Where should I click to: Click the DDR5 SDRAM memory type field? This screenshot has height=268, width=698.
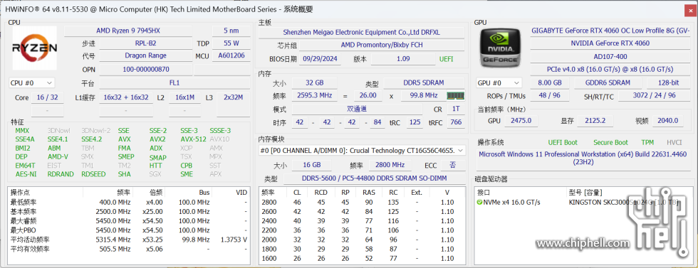[424, 82]
